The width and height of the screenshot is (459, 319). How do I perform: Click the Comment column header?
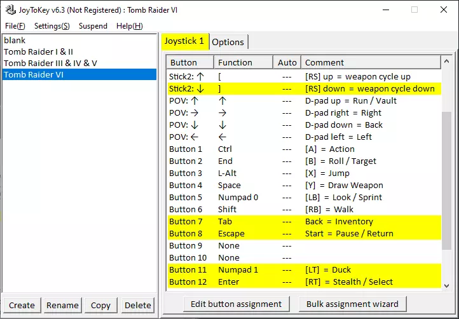[x=371, y=62]
